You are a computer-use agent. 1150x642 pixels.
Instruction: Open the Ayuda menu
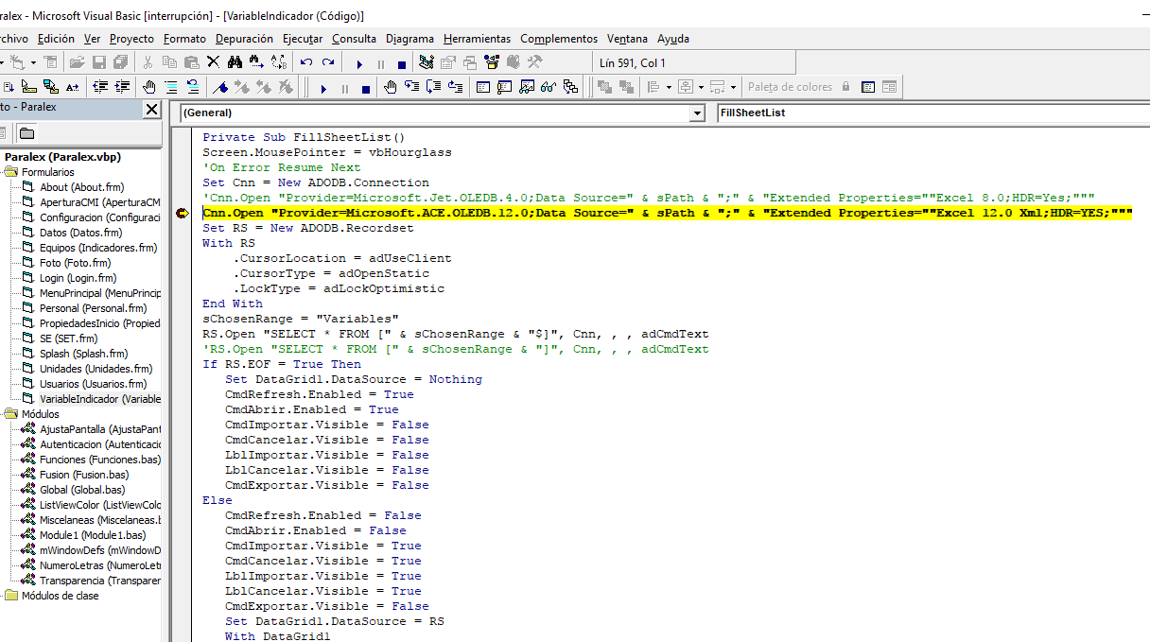tap(673, 39)
